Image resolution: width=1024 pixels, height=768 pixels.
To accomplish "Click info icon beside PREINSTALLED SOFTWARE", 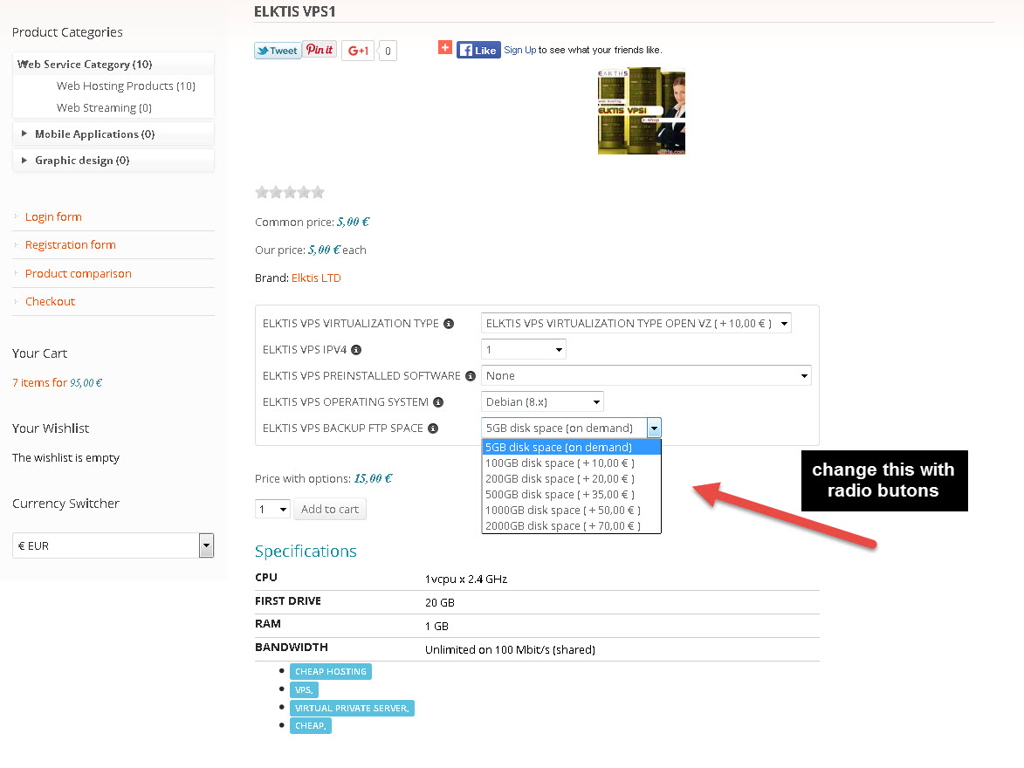I will 471,376.
